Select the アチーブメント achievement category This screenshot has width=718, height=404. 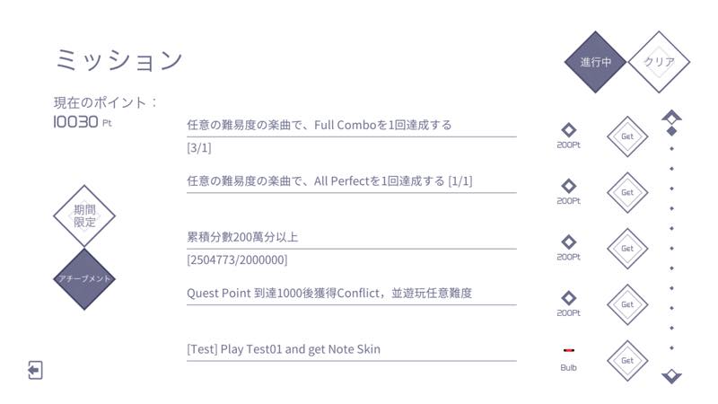coord(84,279)
